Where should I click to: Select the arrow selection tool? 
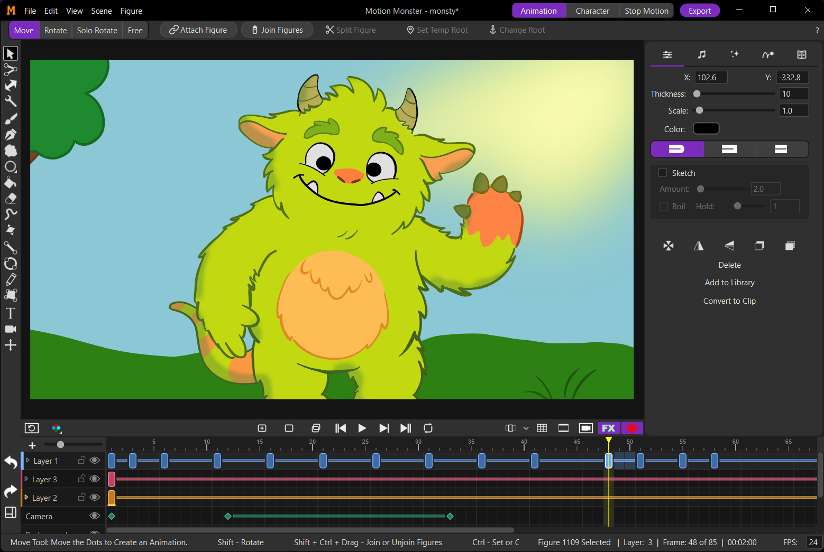coord(11,53)
